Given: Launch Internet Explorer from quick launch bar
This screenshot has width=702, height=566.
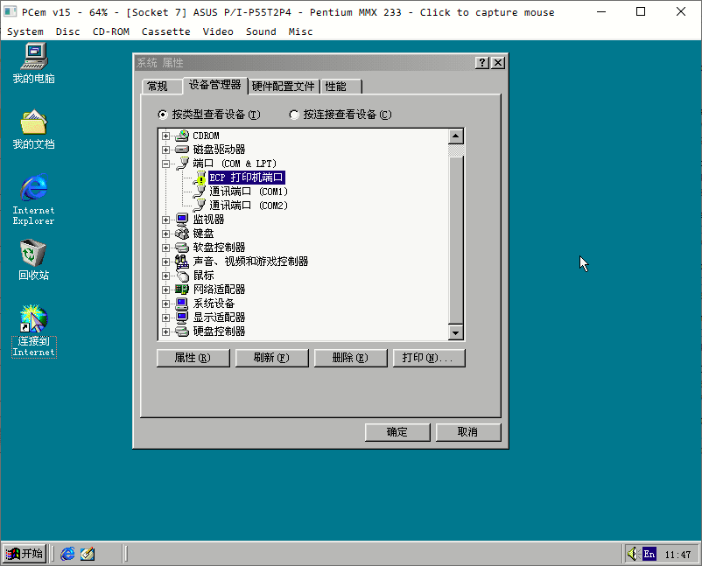Looking at the screenshot, I should [x=67, y=554].
